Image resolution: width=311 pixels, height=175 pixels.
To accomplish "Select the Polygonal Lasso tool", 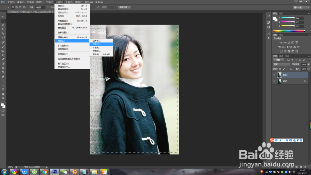I will (3, 25).
